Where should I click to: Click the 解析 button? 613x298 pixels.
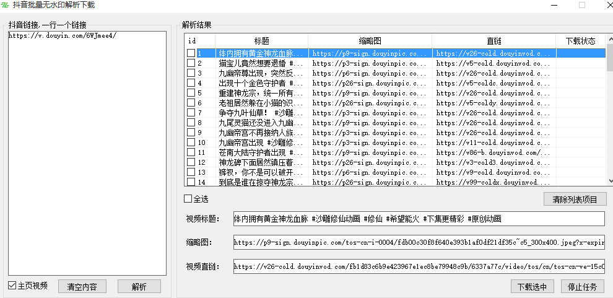coord(139,286)
